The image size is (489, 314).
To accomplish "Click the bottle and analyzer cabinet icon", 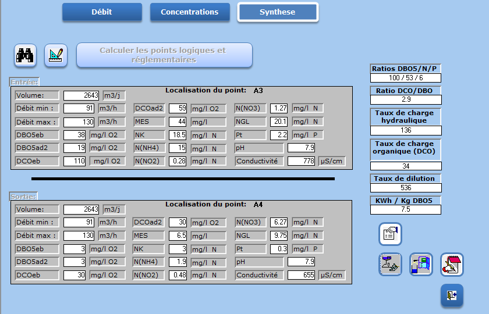I will (421, 264).
